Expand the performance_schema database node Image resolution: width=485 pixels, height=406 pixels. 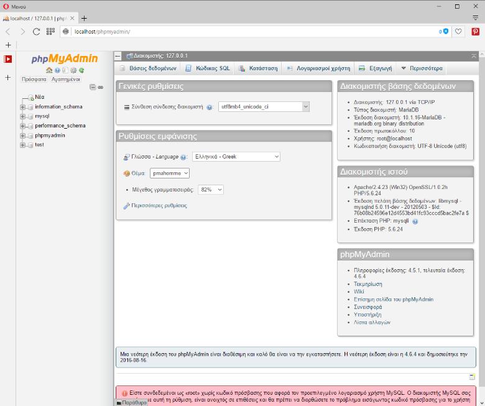point(22,126)
